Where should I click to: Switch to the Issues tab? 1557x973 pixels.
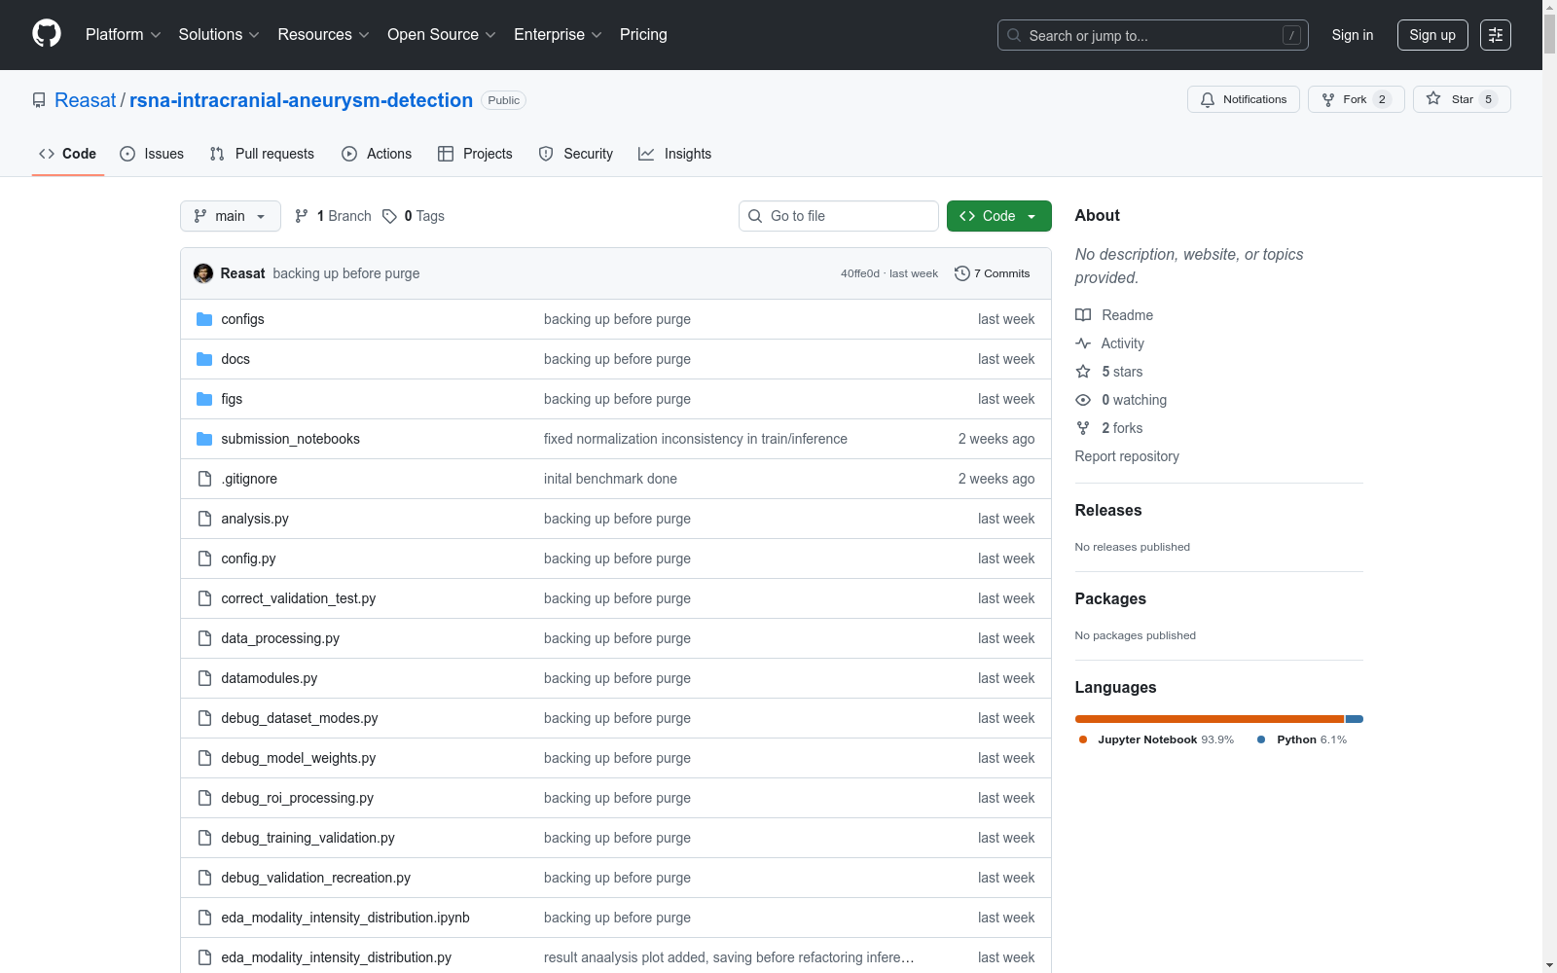[152, 154]
